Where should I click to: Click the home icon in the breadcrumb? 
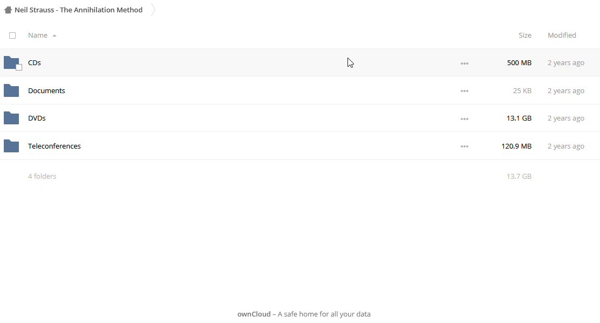[x=8, y=10]
